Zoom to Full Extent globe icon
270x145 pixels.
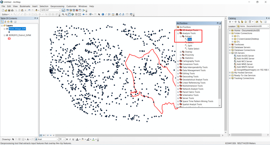point(73,14)
